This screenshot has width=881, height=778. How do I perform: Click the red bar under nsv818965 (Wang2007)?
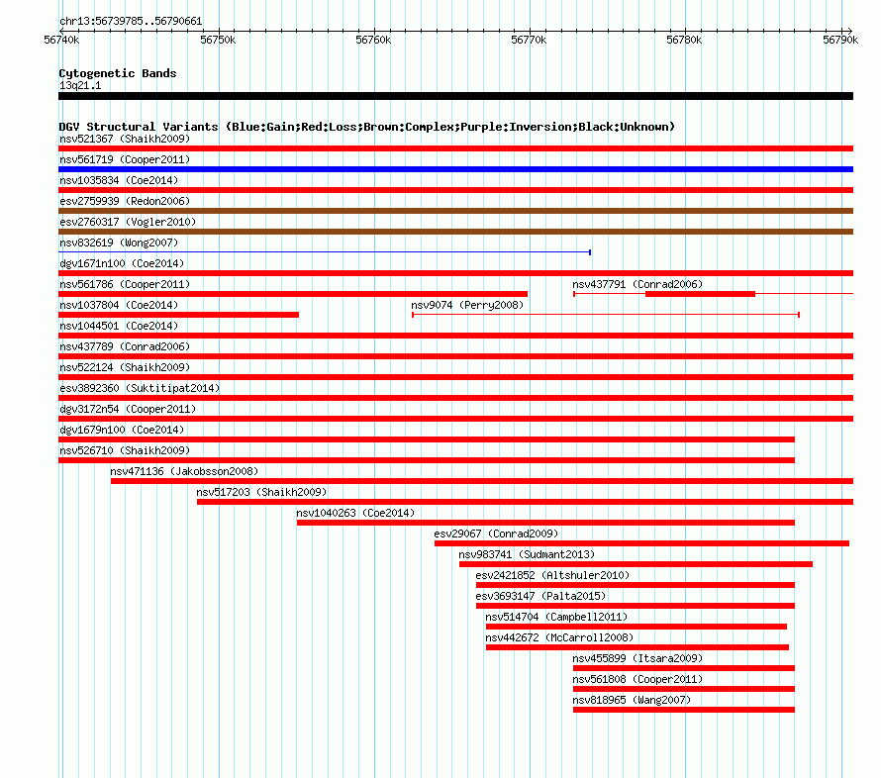coord(684,710)
